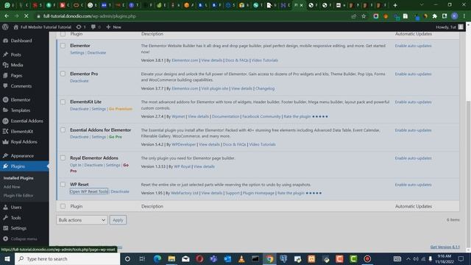This screenshot has height=265, width=471.
Task: Collapse the admin sidebar menu
Action: pos(24,239)
